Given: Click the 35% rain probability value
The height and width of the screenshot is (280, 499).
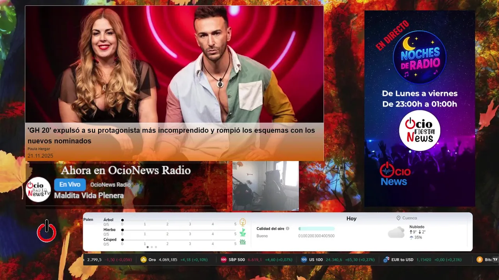Looking at the screenshot, I should tap(418, 238).
